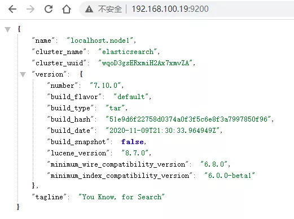Click the tagline "You Know, for Search"
The height and width of the screenshot is (219, 294).
click(x=121, y=197)
